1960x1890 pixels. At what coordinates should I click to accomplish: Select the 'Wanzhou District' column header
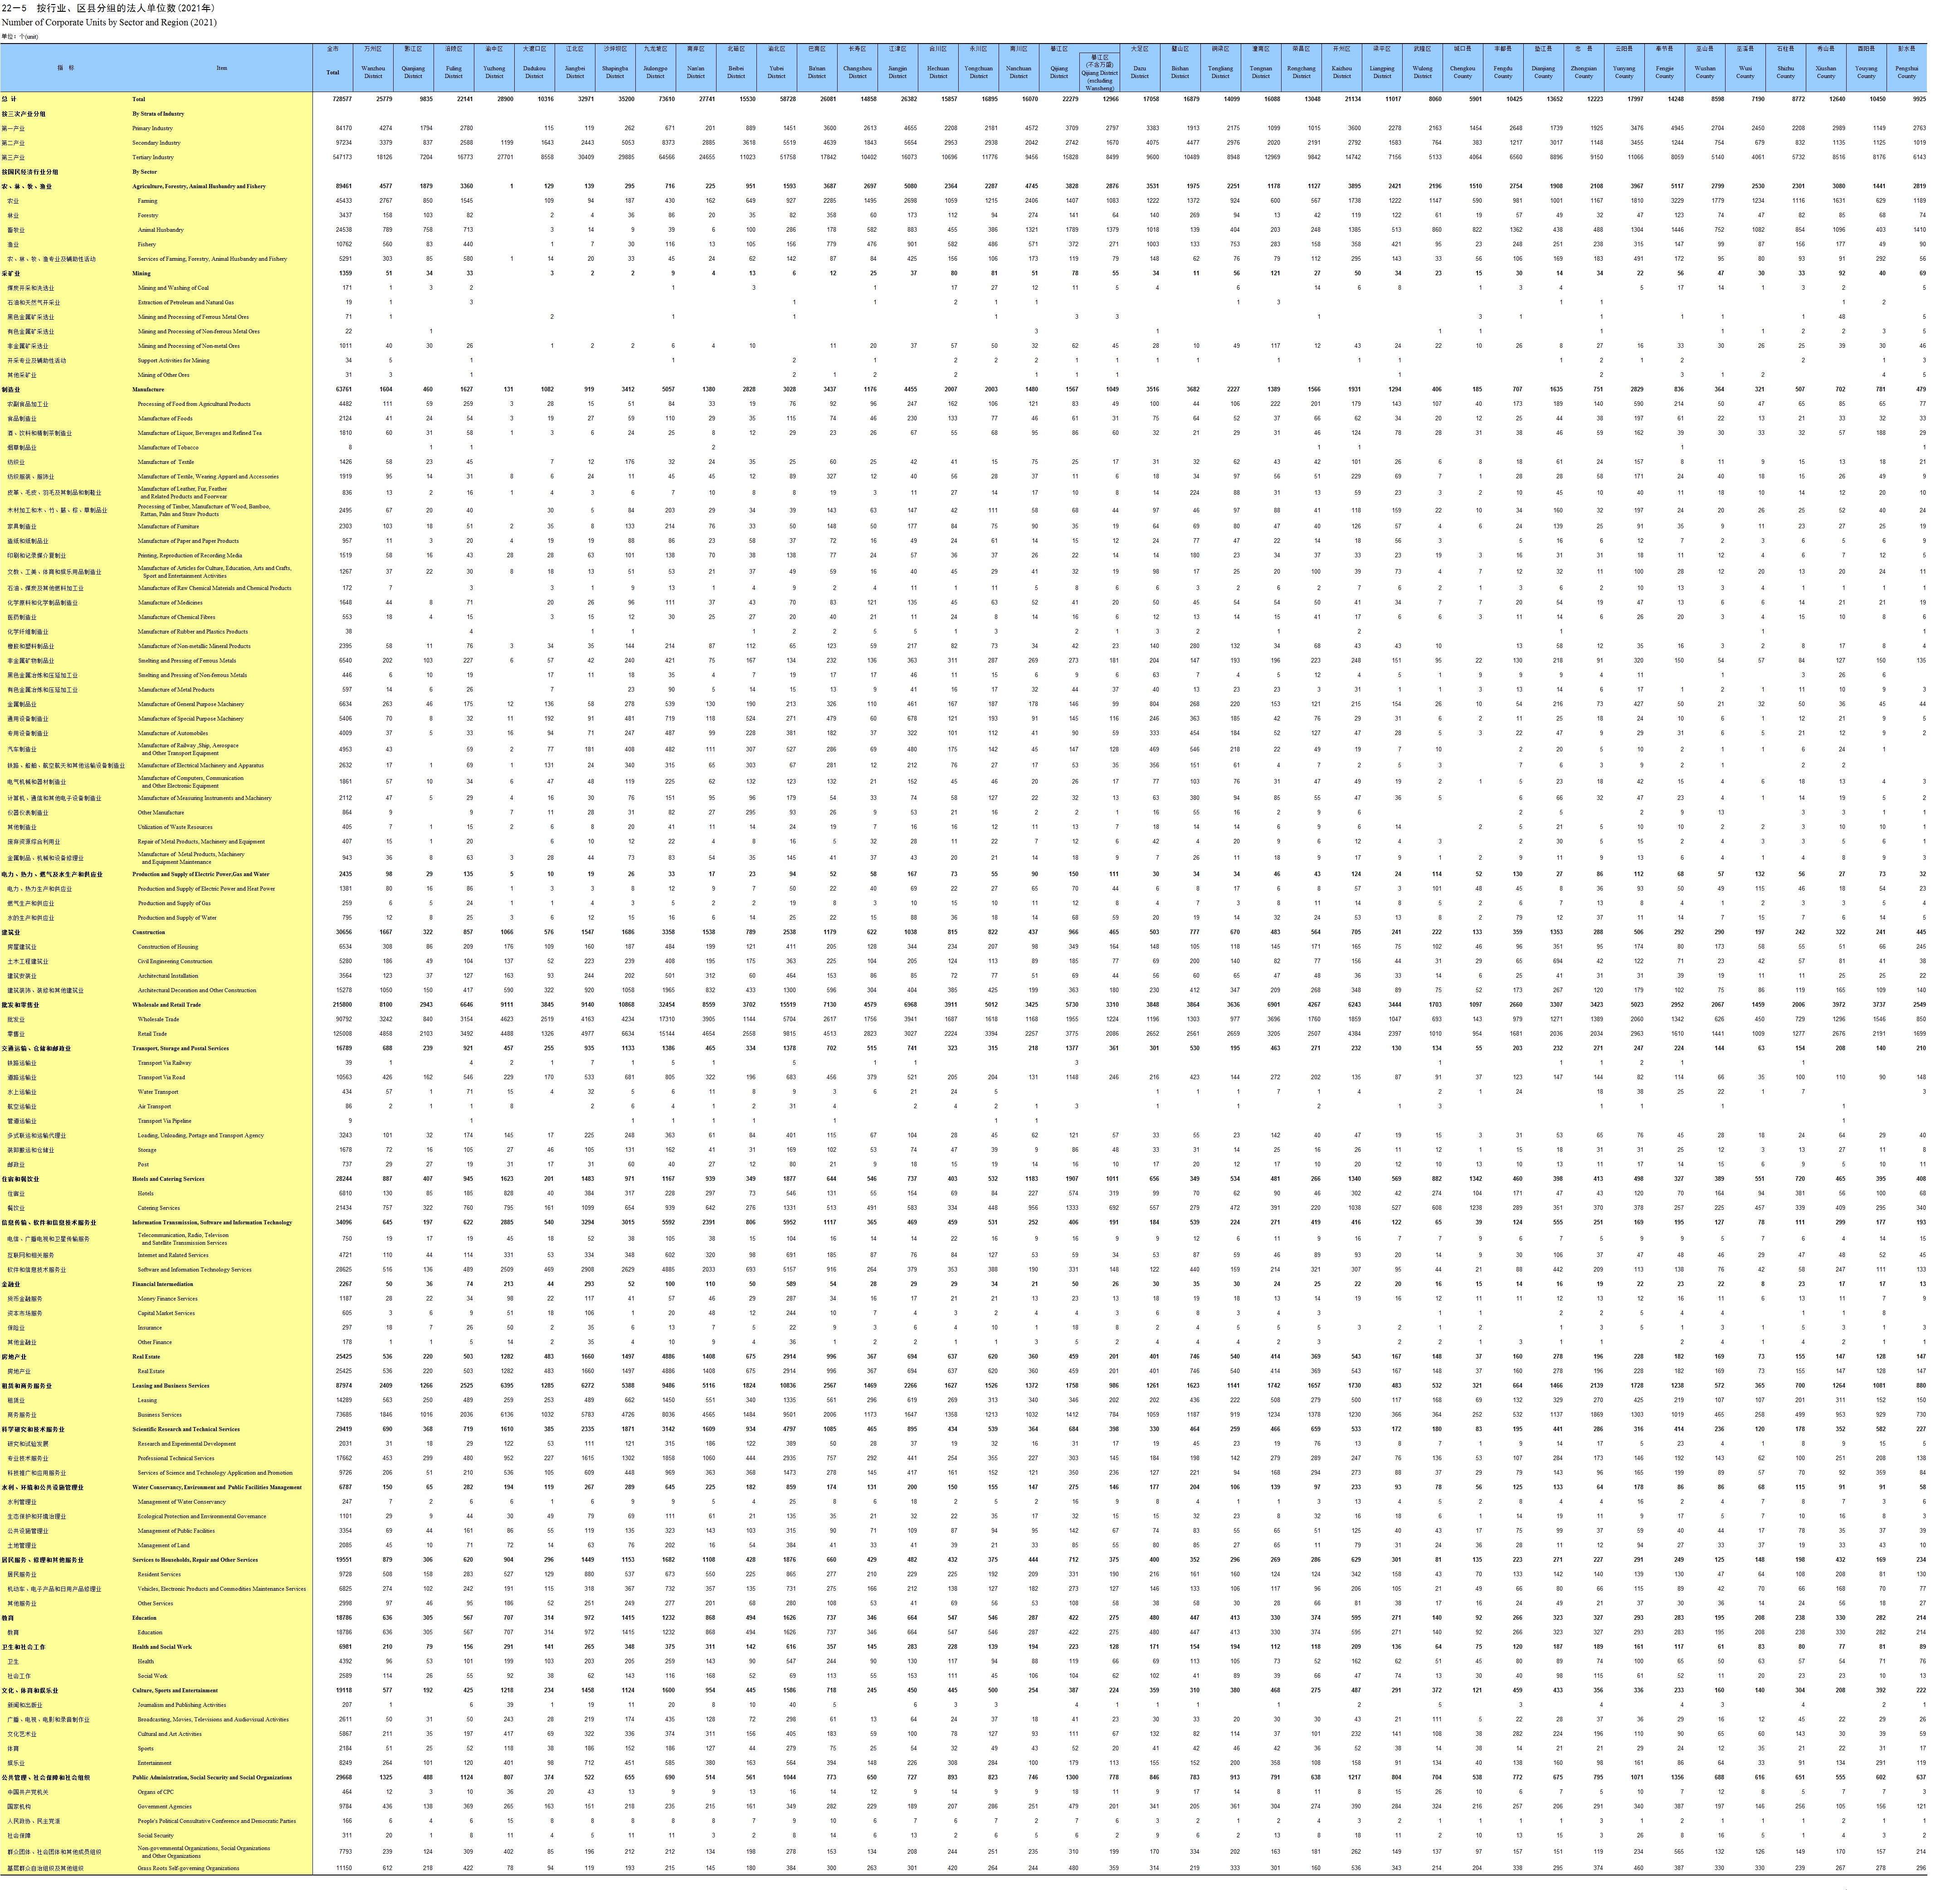373,72
